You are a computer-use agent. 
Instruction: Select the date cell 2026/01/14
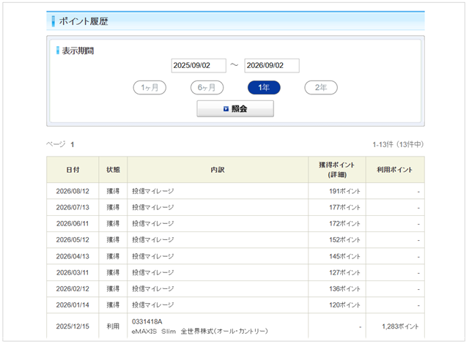(x=73, y=305)
